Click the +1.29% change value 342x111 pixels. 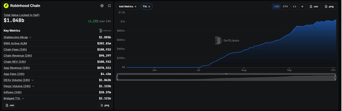(x=93, y=21)
